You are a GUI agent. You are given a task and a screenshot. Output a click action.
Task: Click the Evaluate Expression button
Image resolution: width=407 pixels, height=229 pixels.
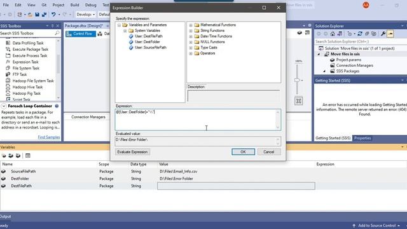click(132, 152)
